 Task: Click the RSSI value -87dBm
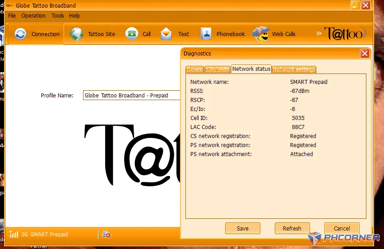point(300,91)
